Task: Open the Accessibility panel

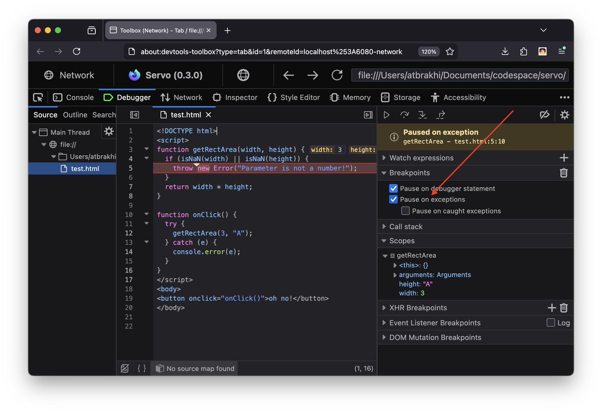Action: click(x=458, y=97)
